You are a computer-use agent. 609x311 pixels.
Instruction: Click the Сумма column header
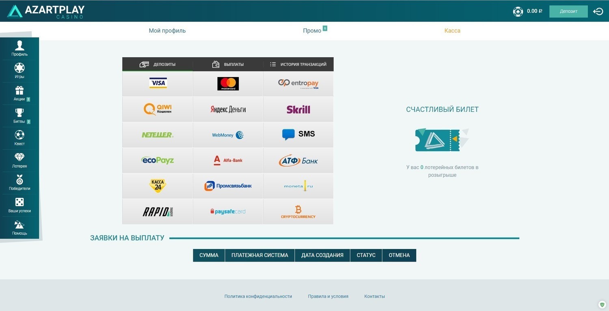pyautogui.click(x=209, y=255)
